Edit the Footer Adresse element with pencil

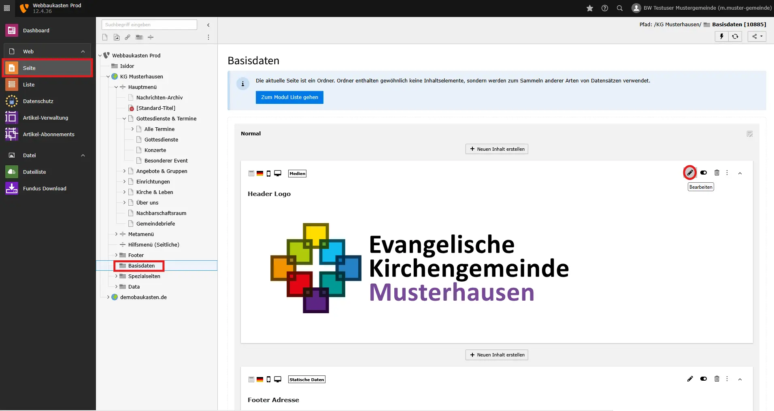pos(690,379)
